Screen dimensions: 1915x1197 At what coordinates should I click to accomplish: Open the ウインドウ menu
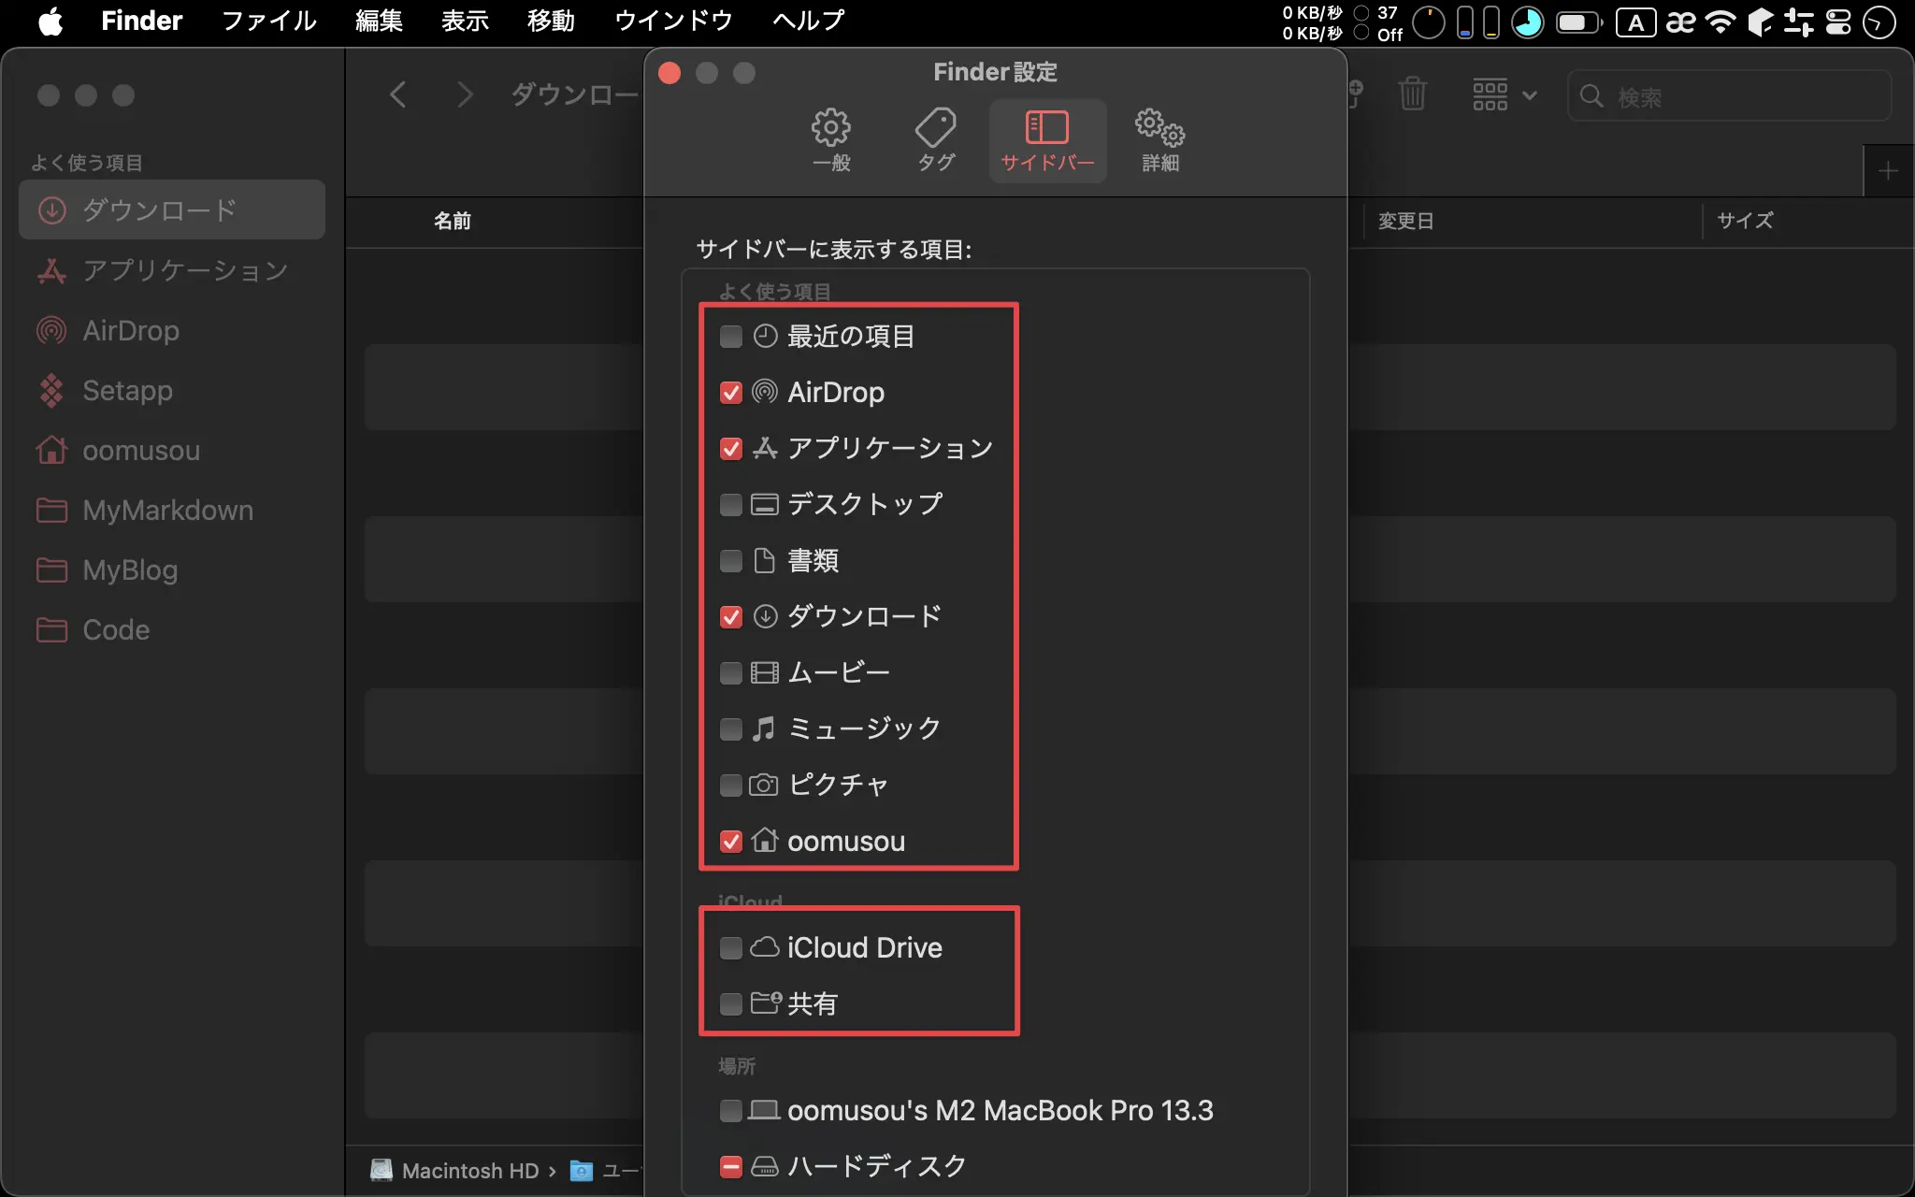(x=673, y=21)
